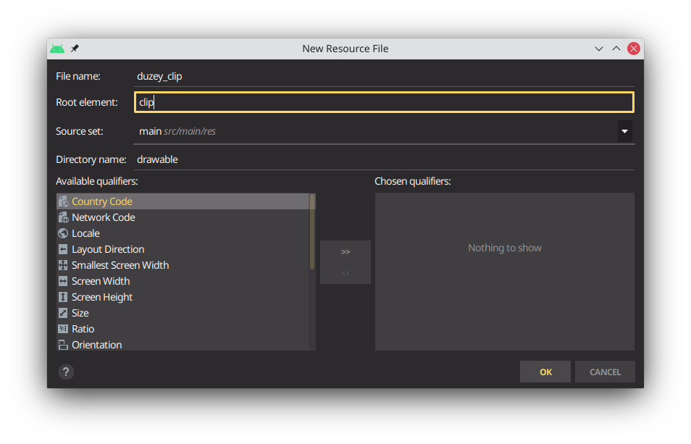Click the Source set main combo box
This screenshot has height=444, width=691.
tap(383, 131)
